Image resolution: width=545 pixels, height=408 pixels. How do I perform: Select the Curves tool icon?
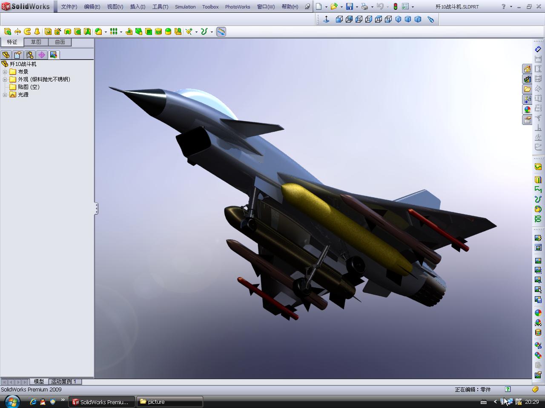tap(204, 31)
